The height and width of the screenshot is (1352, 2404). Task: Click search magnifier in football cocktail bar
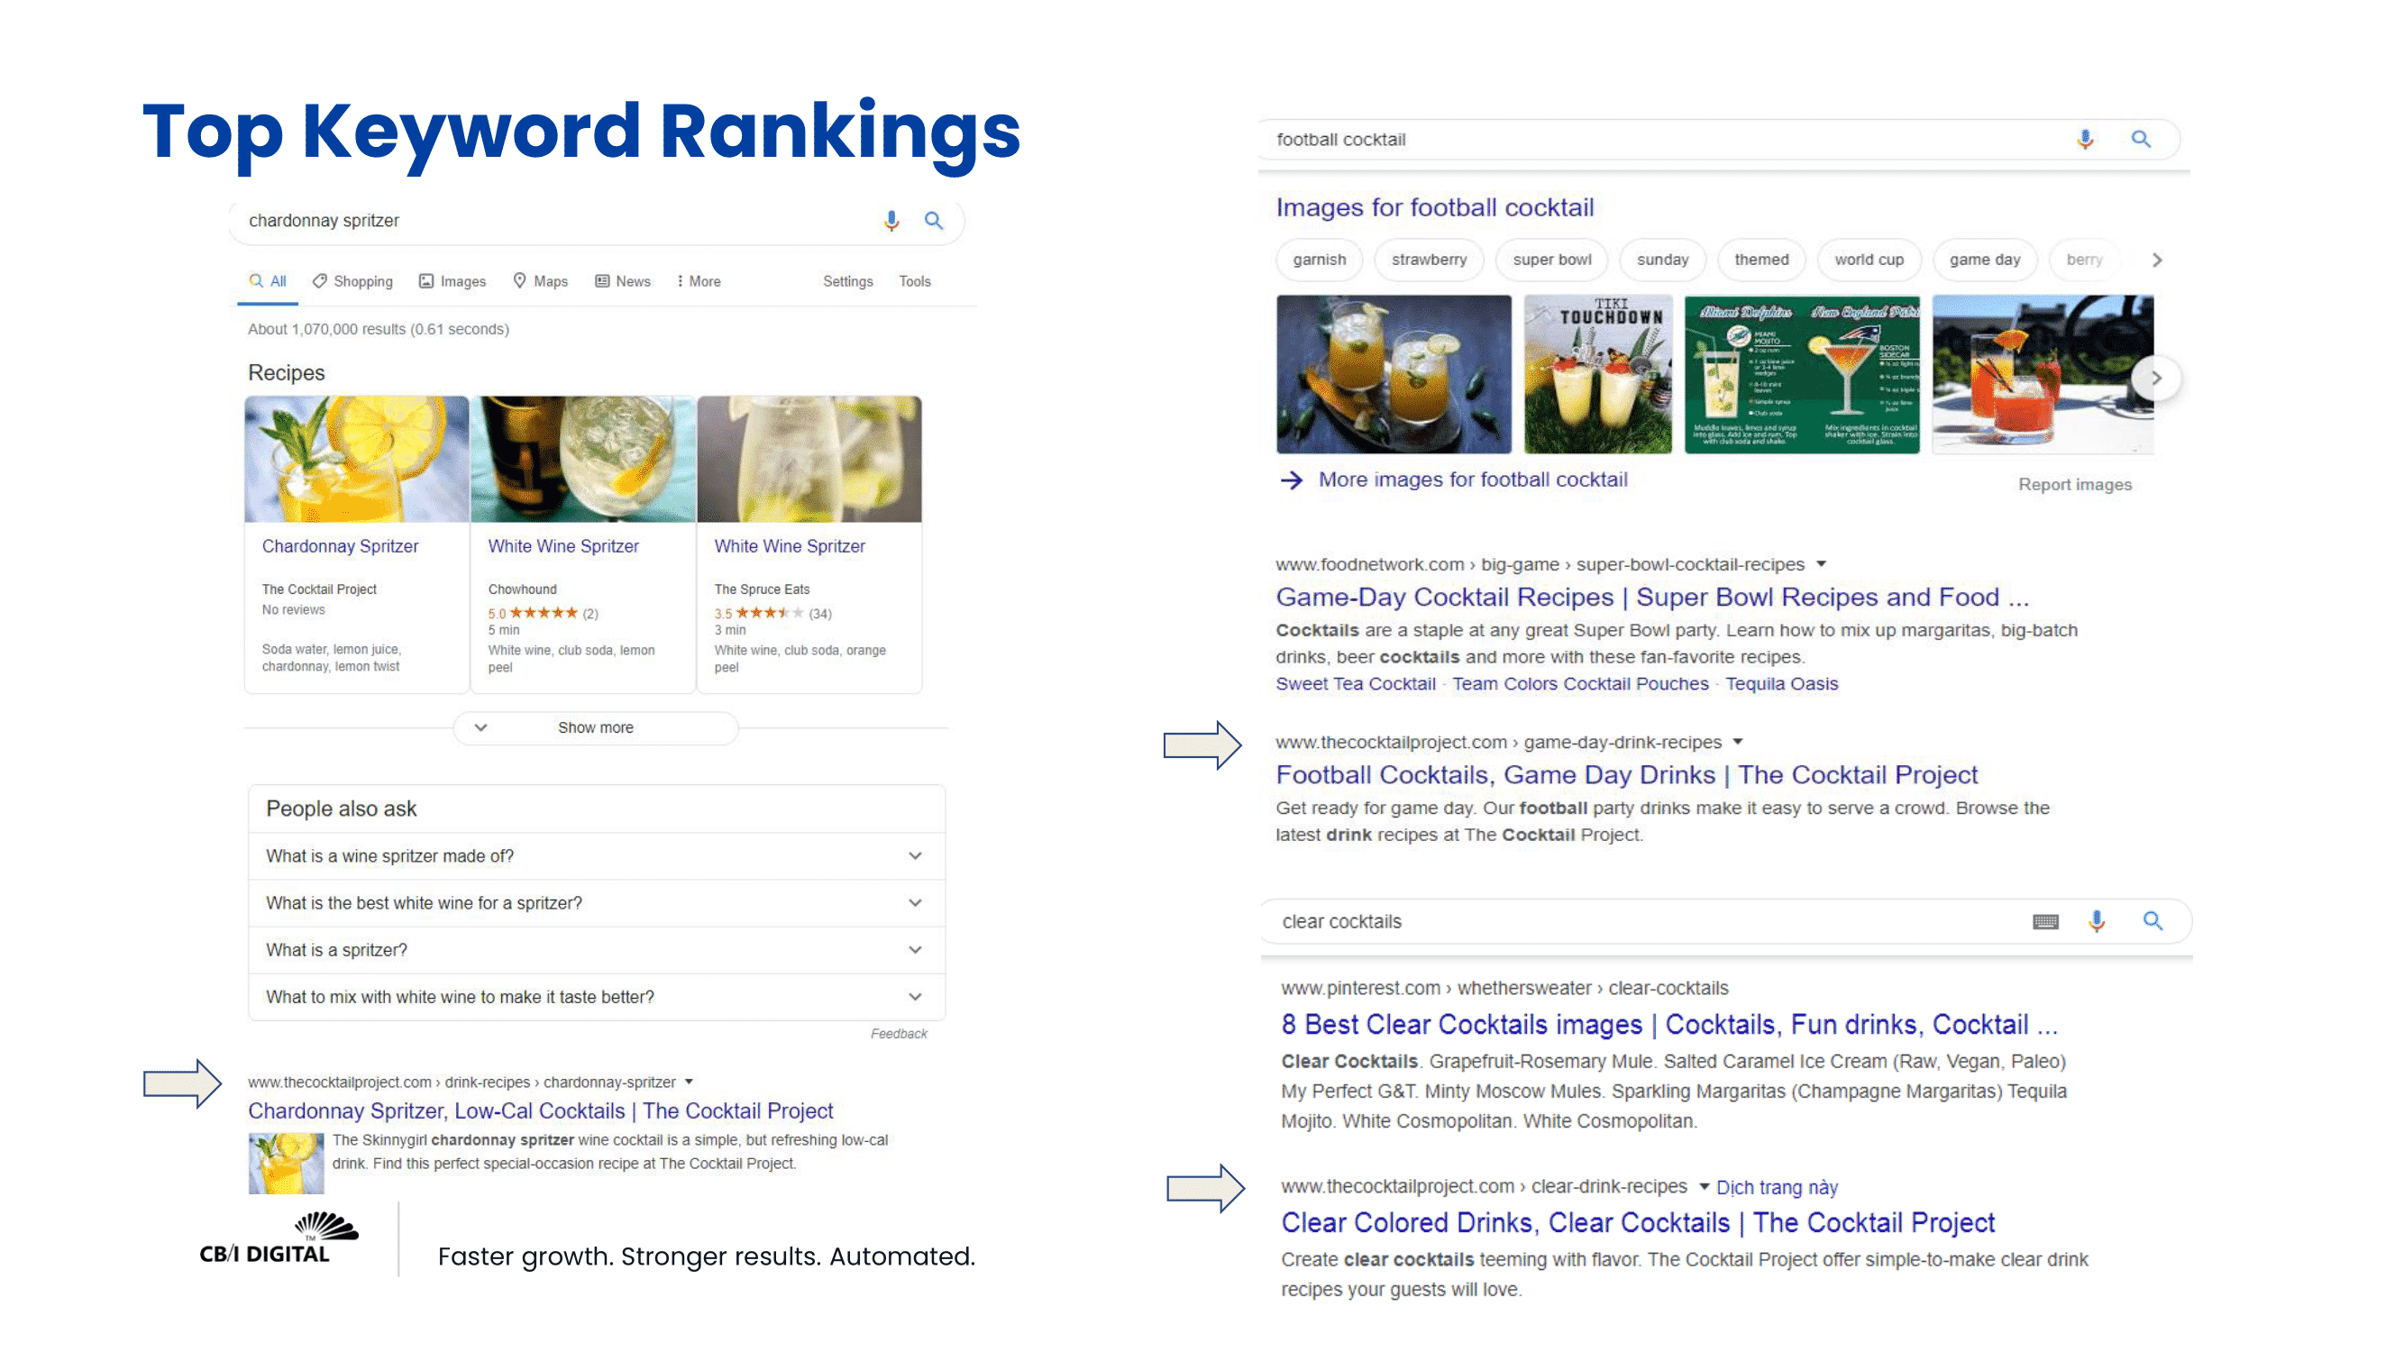tap(2141, 139)
